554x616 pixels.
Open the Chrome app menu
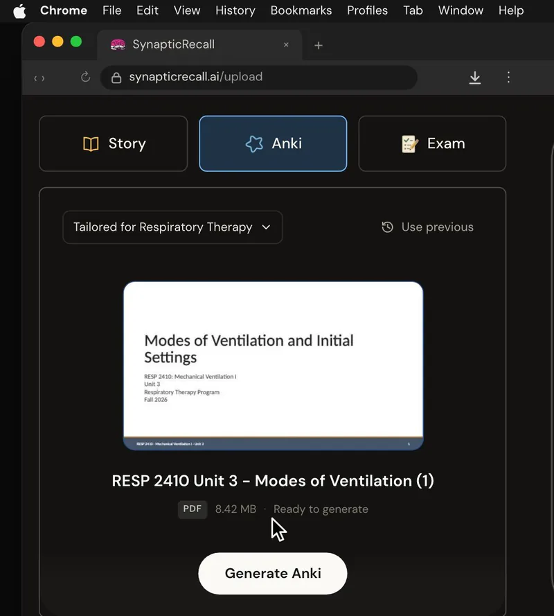pyautogui.click(x=64, y=10)
